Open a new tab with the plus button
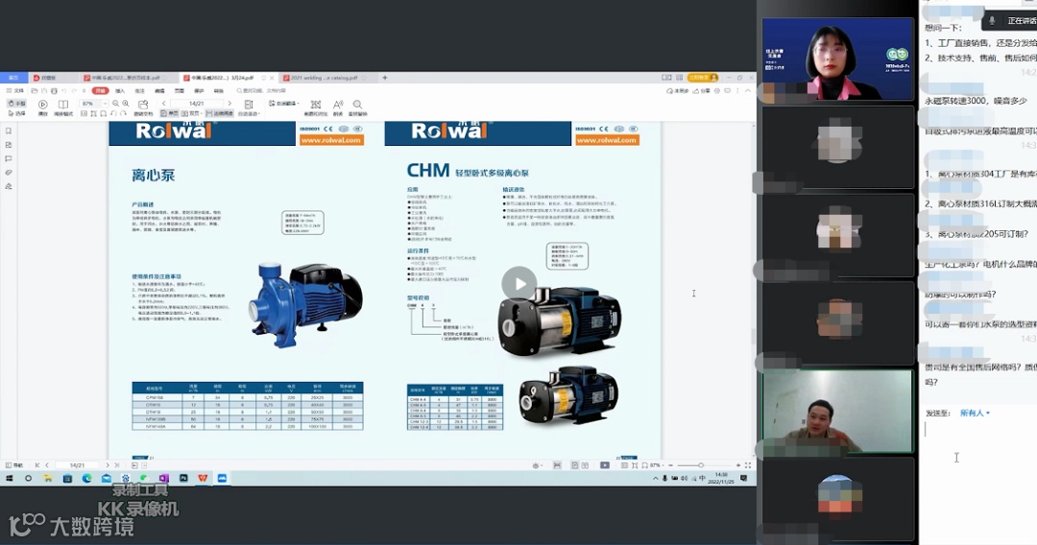 click(385, 78)
